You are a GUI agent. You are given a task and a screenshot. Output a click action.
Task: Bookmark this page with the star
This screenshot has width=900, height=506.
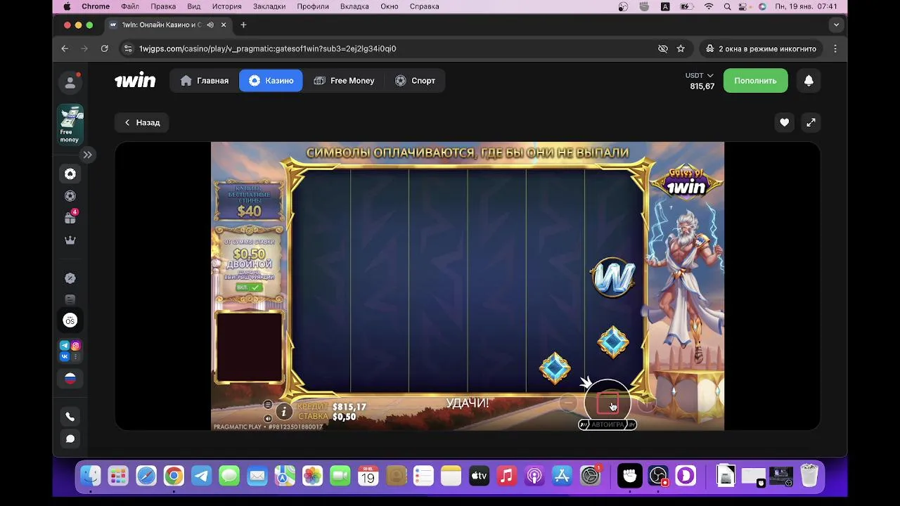click(x=681, y=48)
